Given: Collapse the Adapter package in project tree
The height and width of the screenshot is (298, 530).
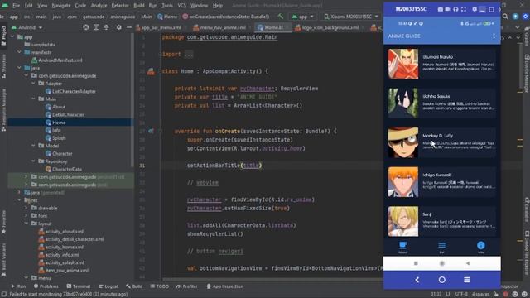Looking at the screenshot, I should (33, 84).
